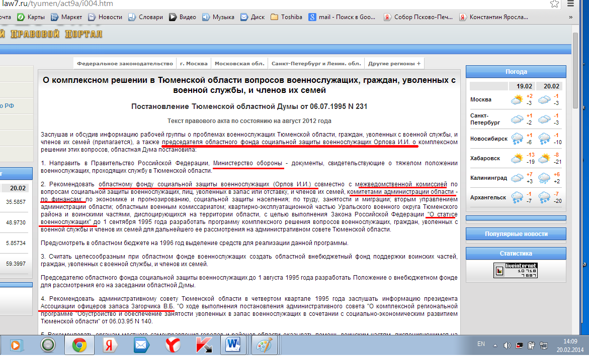Click the Архангельск weather row label

pos(488,197)
